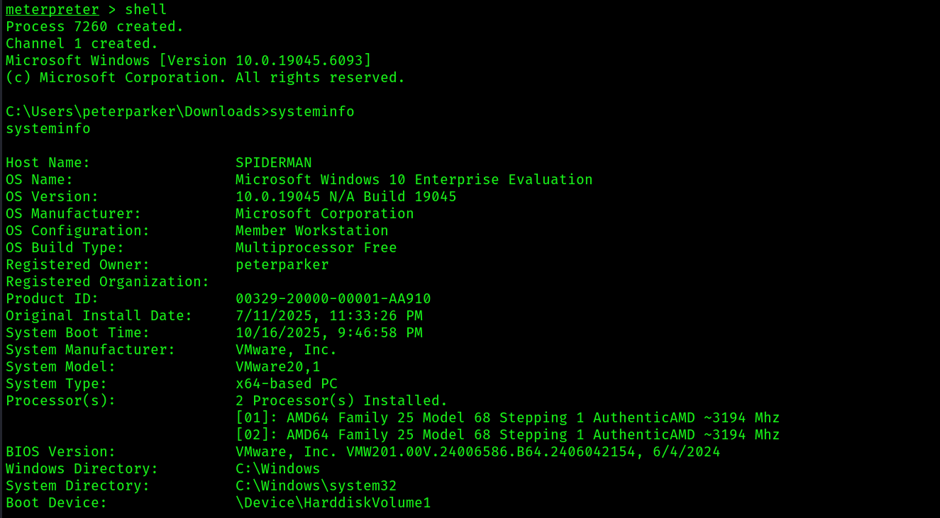Click the '10.0.19045 N/A Build 19045' value
The height and width of the screenshot is (518, 940).
tap(346, 197)
